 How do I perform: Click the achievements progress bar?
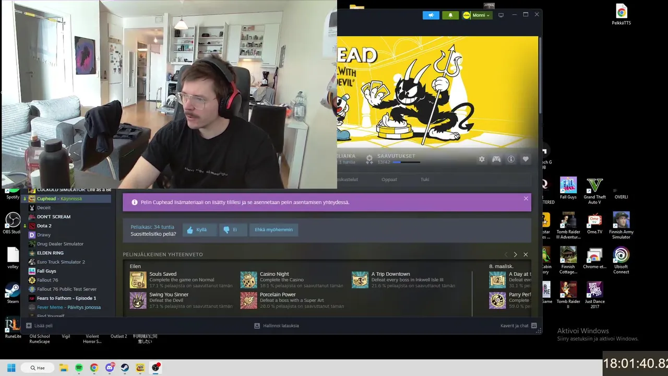(x=406, y=162)
